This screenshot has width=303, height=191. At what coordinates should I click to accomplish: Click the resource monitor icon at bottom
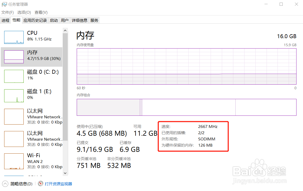(40, 183)
